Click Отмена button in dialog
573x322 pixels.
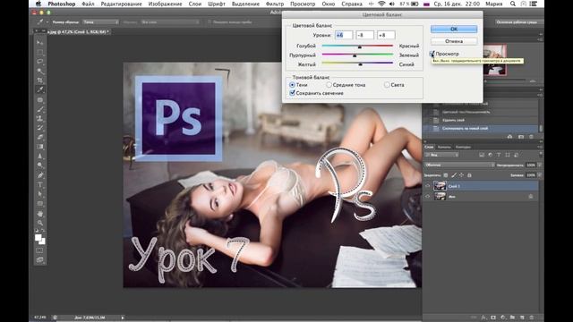(454, 41)
